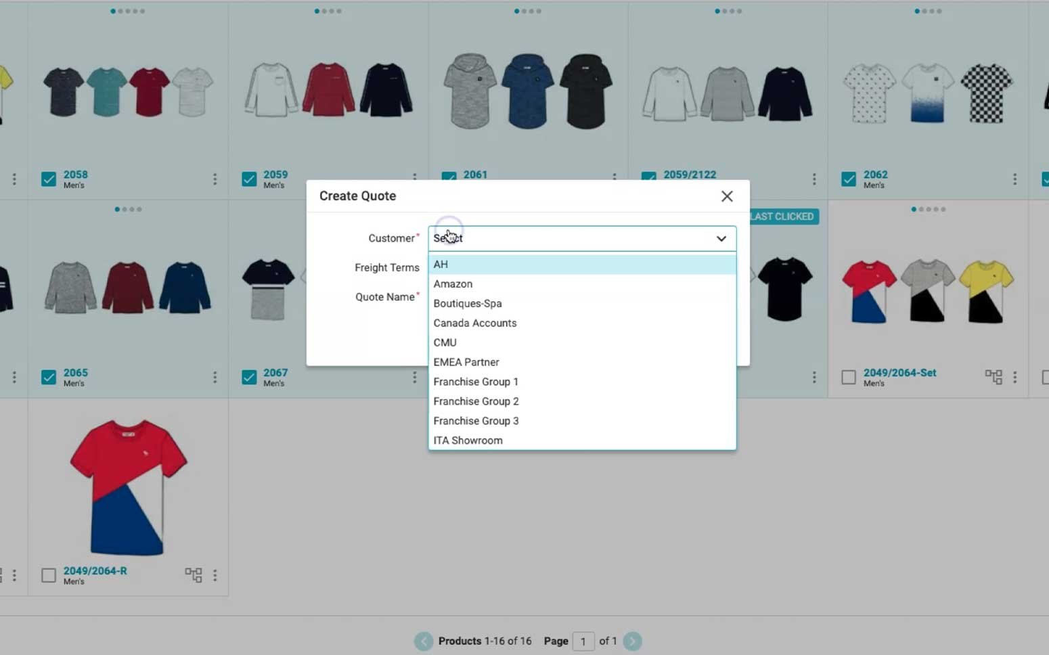Select Amazon from the customer dropdown

453,284
